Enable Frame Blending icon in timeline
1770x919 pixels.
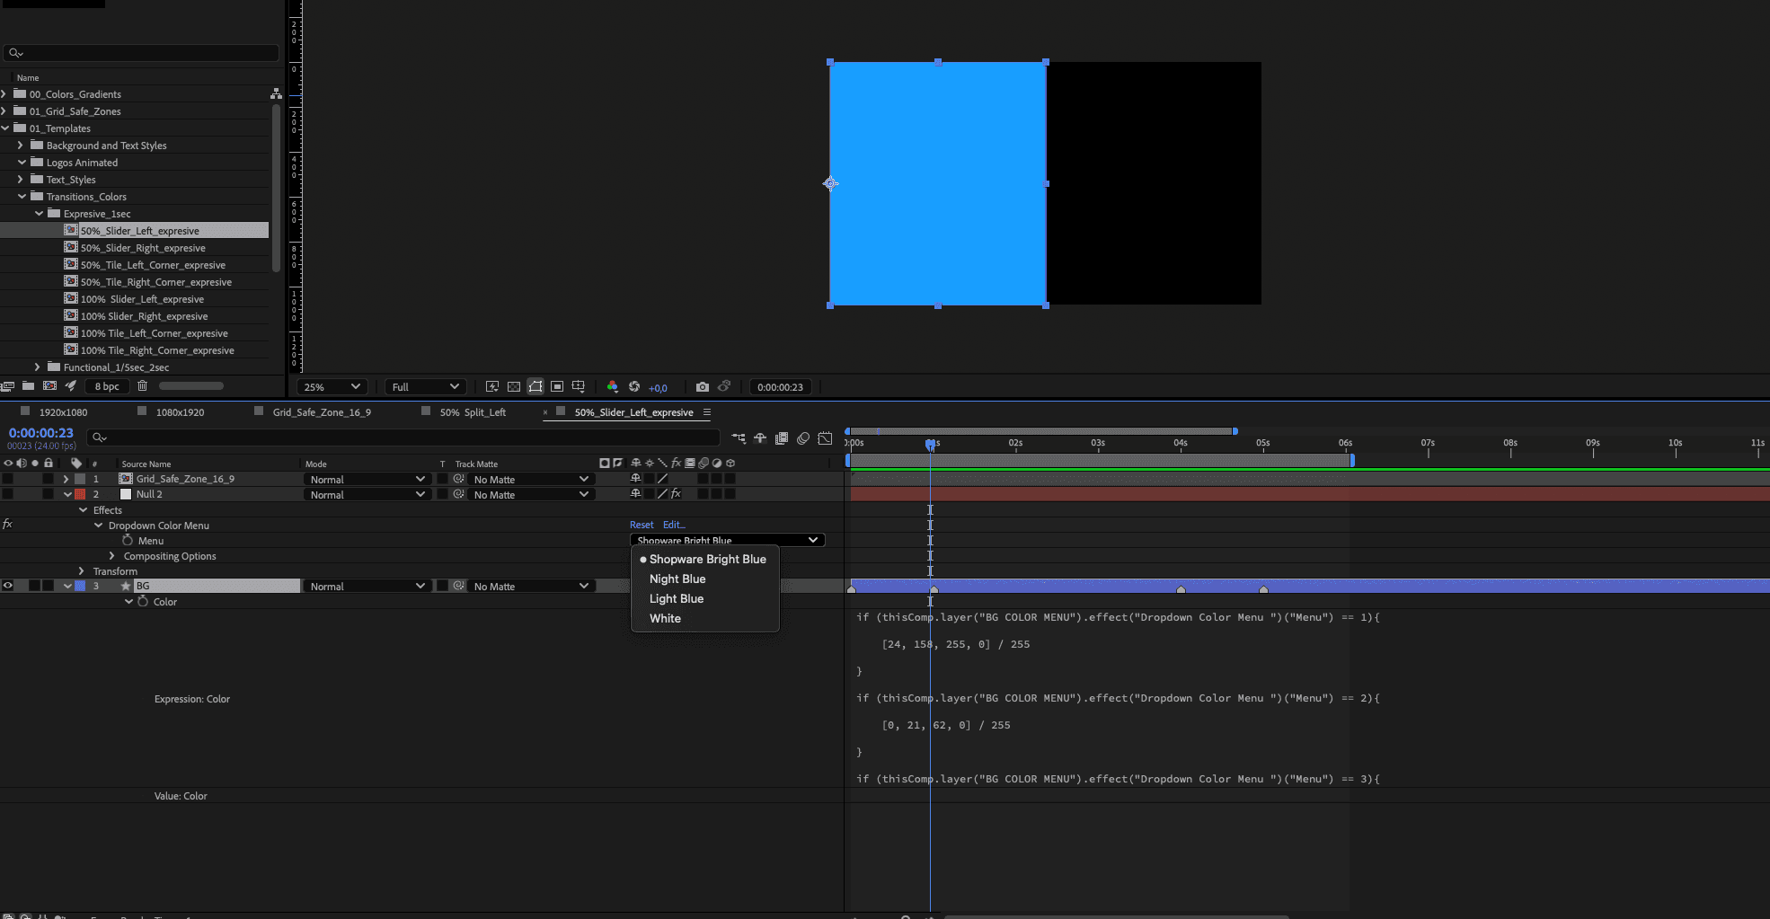coord(782,438)
